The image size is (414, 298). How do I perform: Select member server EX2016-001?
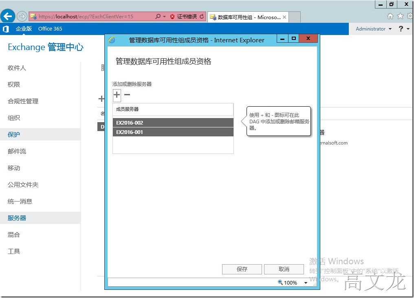[173, 132]
